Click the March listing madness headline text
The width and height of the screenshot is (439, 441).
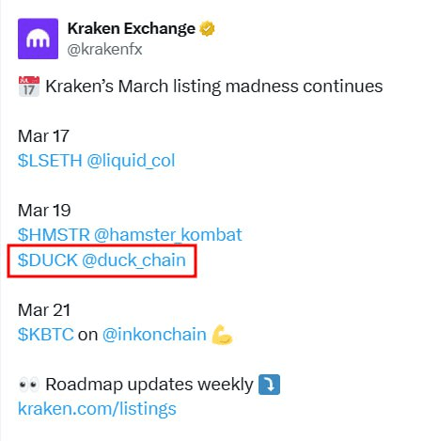[214, 87]
